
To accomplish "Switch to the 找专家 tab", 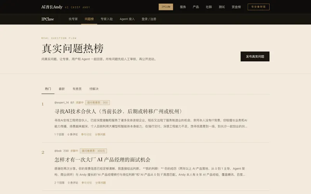I will 73,19.
